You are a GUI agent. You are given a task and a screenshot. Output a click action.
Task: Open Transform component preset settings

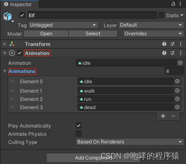[172, 44]
